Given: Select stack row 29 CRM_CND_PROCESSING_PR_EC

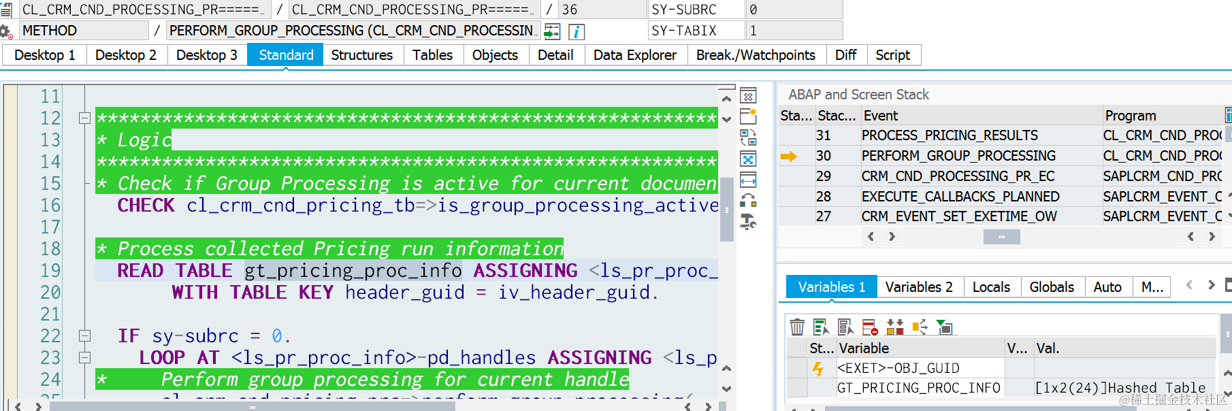Looking at the screenshot, I should [x=1001, y=176].
